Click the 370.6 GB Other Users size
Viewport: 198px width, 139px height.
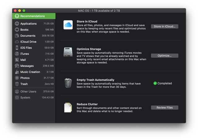[48, 91]
